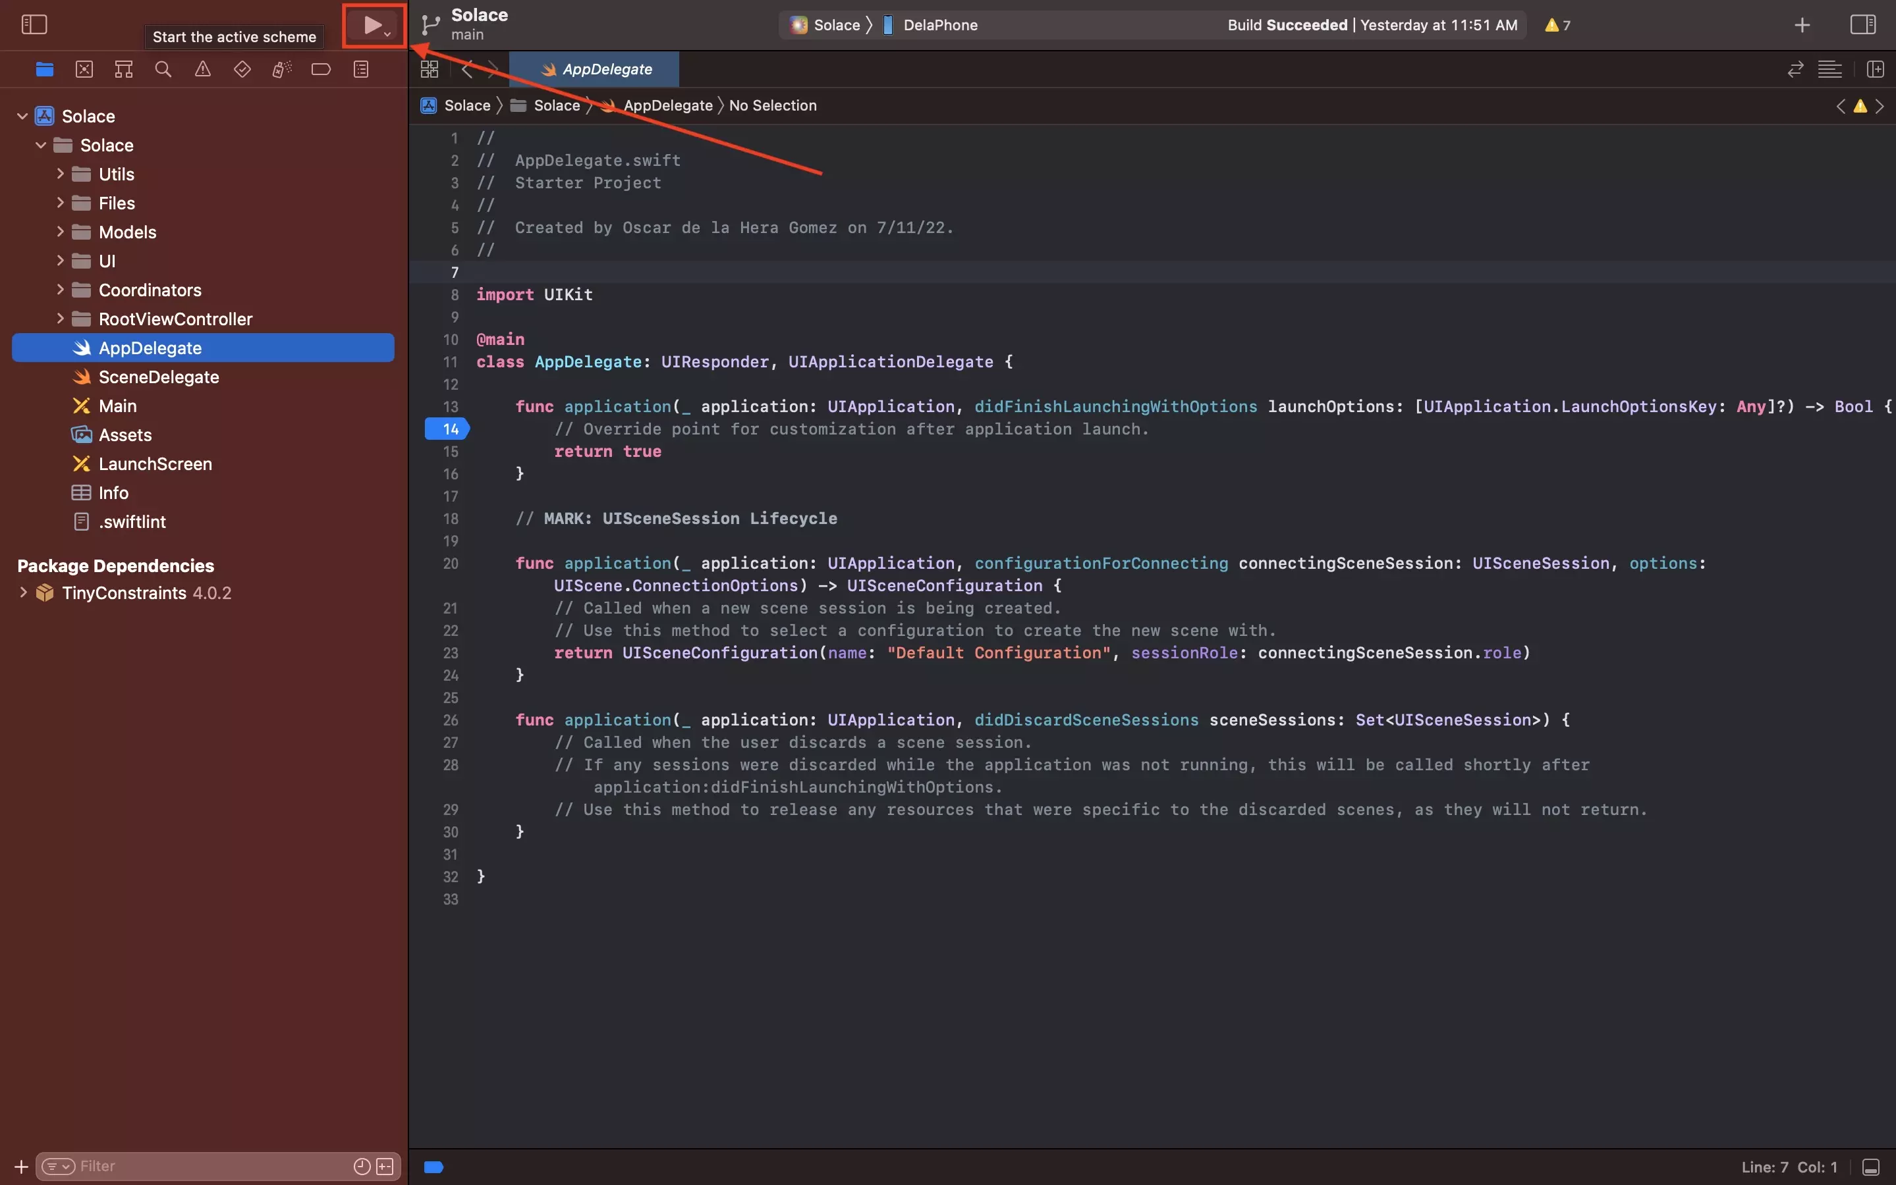The image size is (1896, 1185).
Task: Toggle the navigator sidebar
Action: [x=34, y=24]
